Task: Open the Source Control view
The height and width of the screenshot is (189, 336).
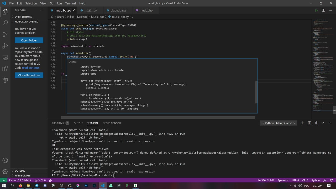Action: click(x=5, y=34)
